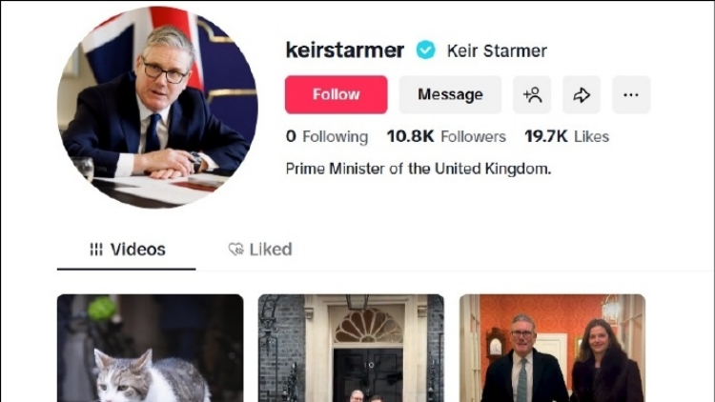Click the Follow button

pos(336,94)
